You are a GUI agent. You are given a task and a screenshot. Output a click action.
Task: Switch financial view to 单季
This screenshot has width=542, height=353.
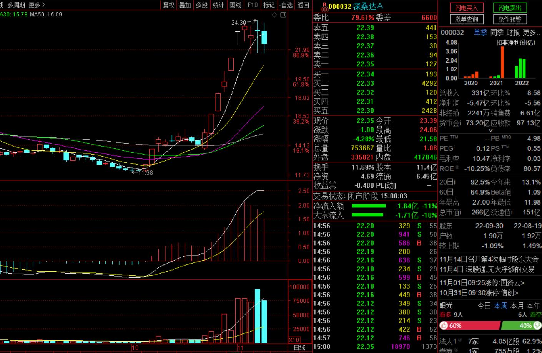(x=480, y=33)
